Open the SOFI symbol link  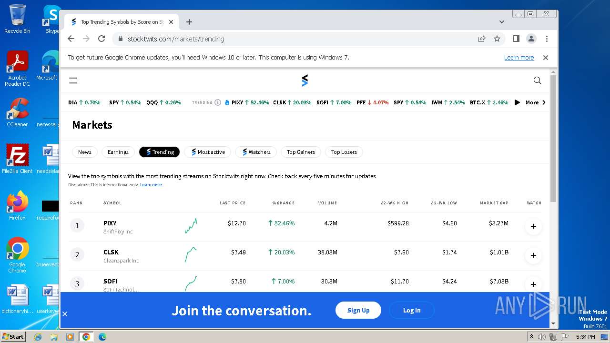tap(110, 281)
